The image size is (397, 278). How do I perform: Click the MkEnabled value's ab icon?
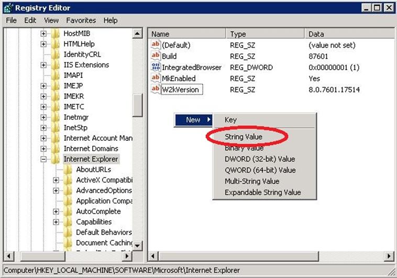pos(156,78)
